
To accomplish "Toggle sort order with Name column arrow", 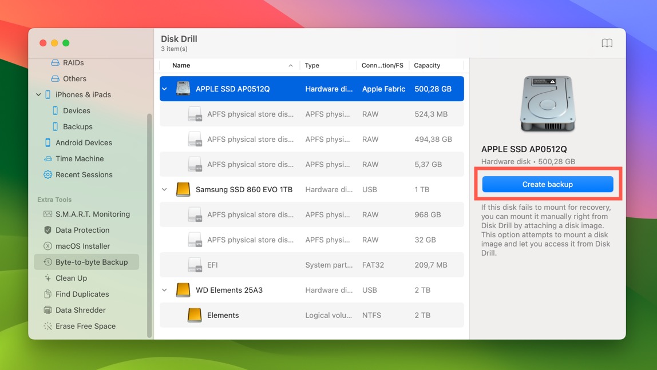I will [291, 65].
